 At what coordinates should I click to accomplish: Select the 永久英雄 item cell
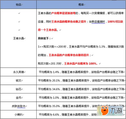pos(18,72)
